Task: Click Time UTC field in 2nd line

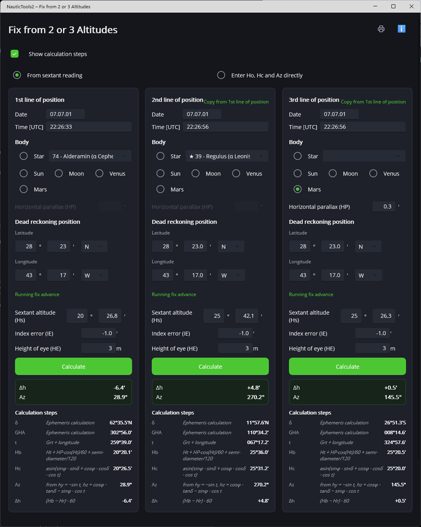Action: point(226,127)
